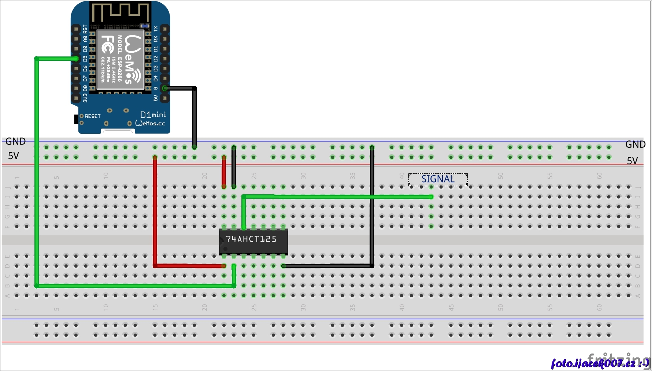Select the left 5V rail label

pos(14,156)
